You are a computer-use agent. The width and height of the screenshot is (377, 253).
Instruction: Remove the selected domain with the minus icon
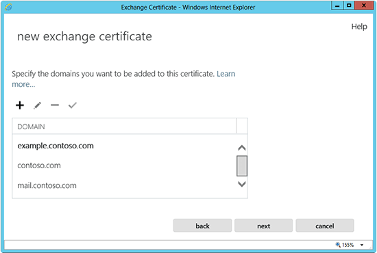pyautogui.click(x=55, y=105)
